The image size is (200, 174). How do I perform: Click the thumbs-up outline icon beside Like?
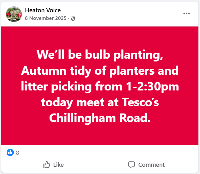tap(46, 165)
